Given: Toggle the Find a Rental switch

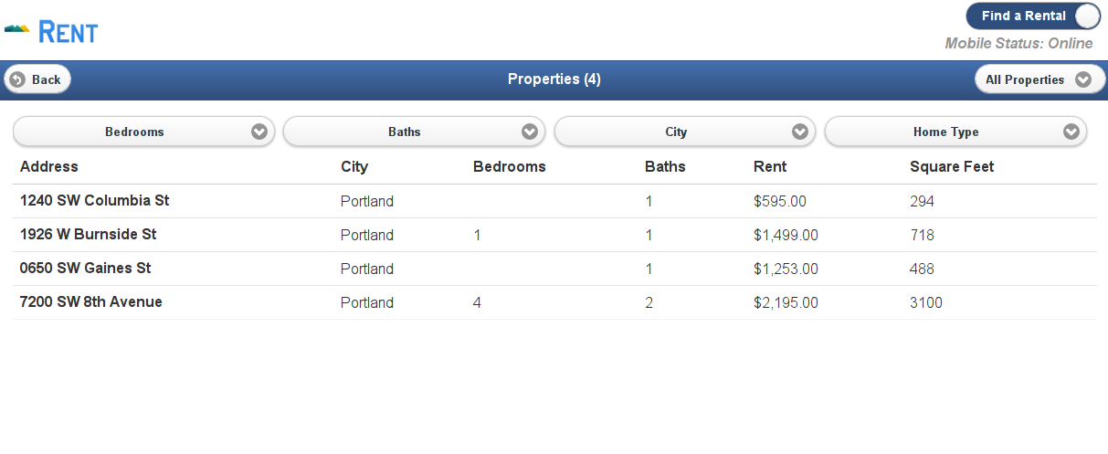Looking at the screenshot, I should click(1033, 16).
